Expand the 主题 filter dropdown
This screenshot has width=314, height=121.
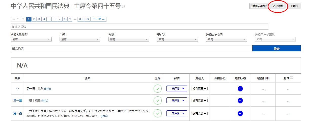coord(80,39)
